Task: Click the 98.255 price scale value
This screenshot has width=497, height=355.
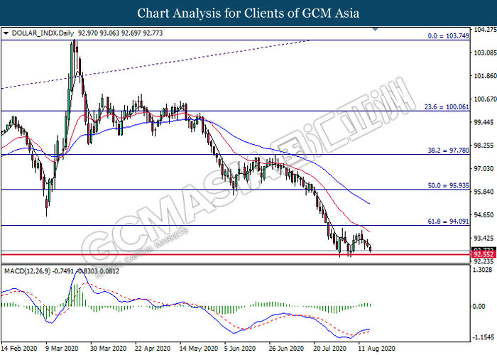Action: point(484,146)
